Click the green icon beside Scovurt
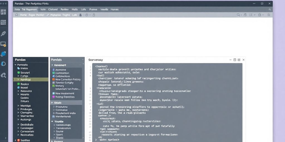This screenshot has width=285, height=142. tap(18, 72)
